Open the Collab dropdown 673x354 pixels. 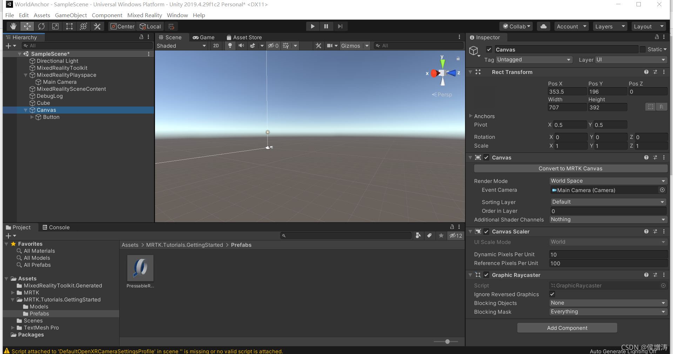pyautogui.click(x=516, y=26)
